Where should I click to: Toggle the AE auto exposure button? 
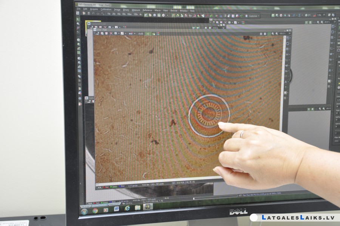click(x=147, y=34)
